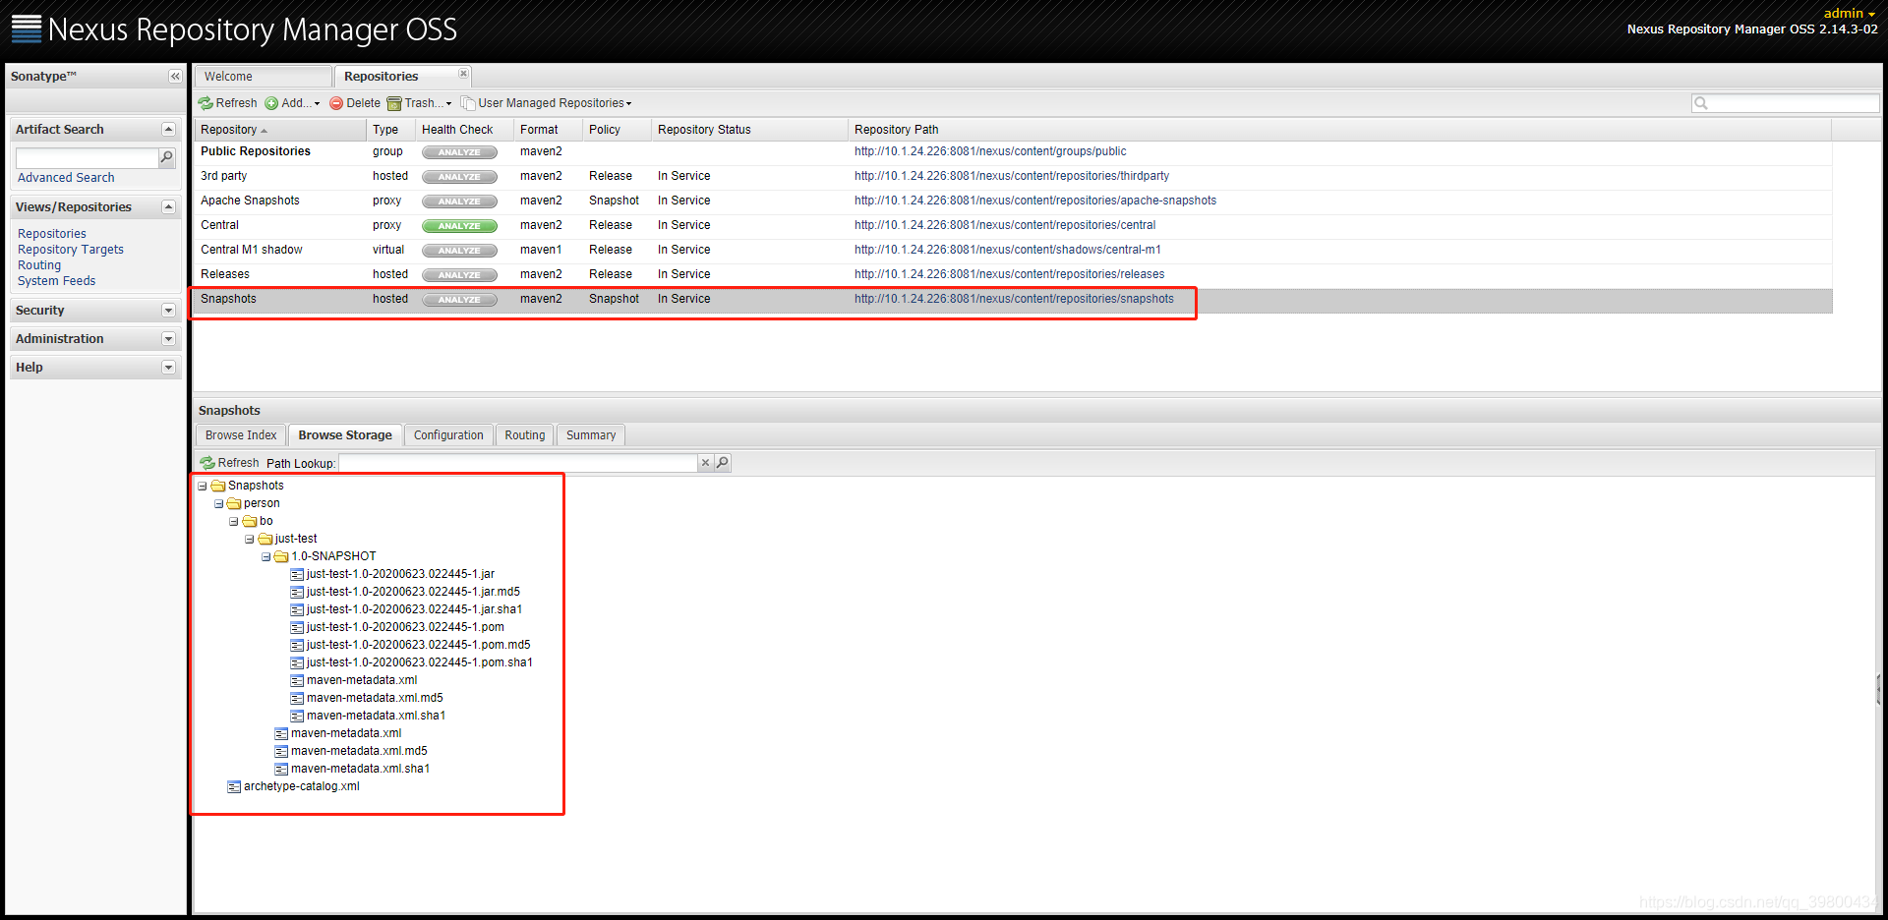The image size is (1888, 920).
Task: Open System Feeds link
Action: coord(57,281)
